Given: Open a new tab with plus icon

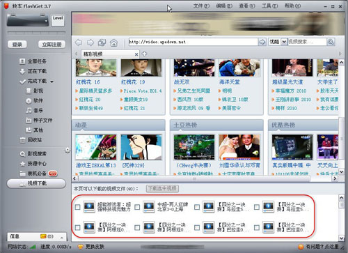Looking at the screenshot, I should (144, 54).
